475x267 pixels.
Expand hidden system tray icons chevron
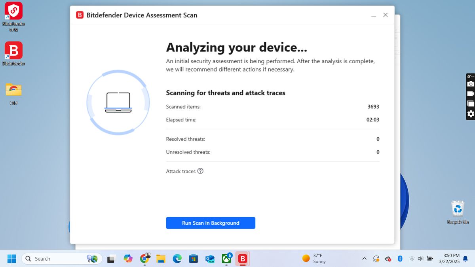364,259
